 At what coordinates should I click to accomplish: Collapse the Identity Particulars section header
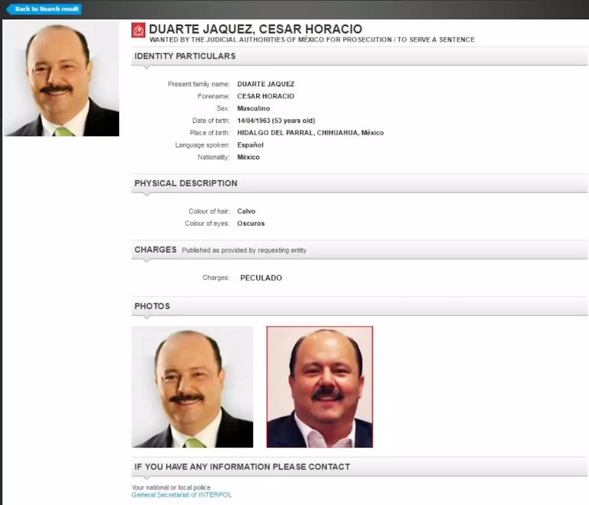pos(185,56)
